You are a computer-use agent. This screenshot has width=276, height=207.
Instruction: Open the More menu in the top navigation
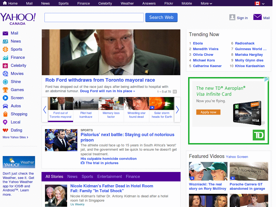click(x=206, y=3)
